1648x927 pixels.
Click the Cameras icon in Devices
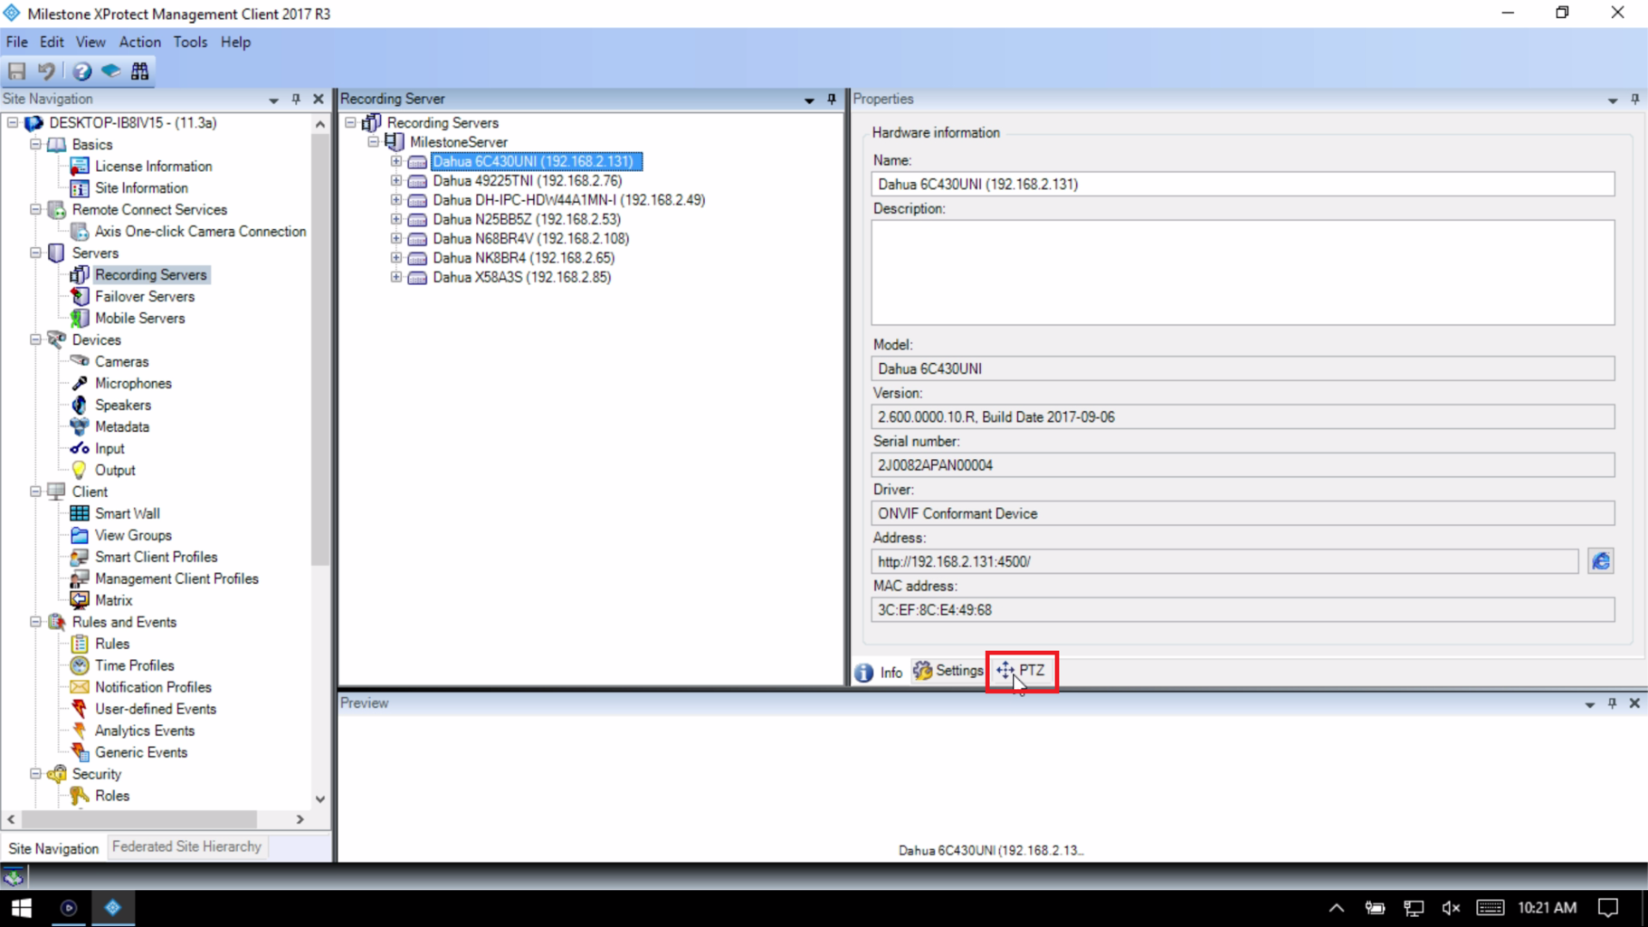[x=80, y=361]
